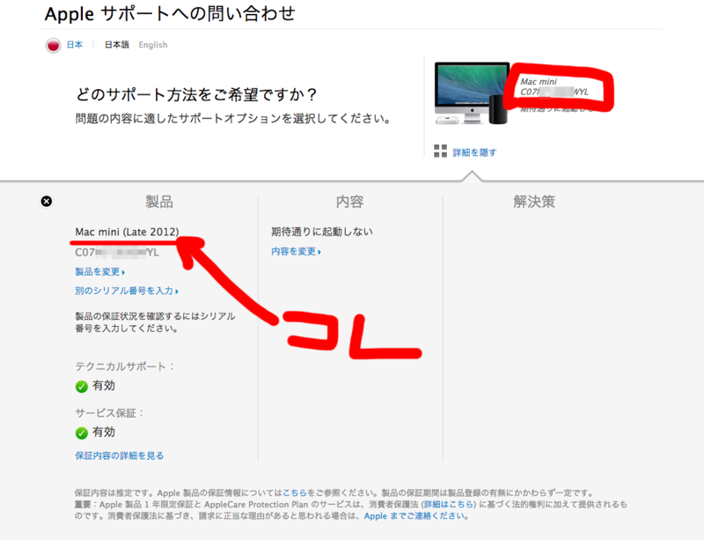This screenshot has height=540, width=704.
Task: Click Apple までご連絡ください link
Action: pos(414,515)
